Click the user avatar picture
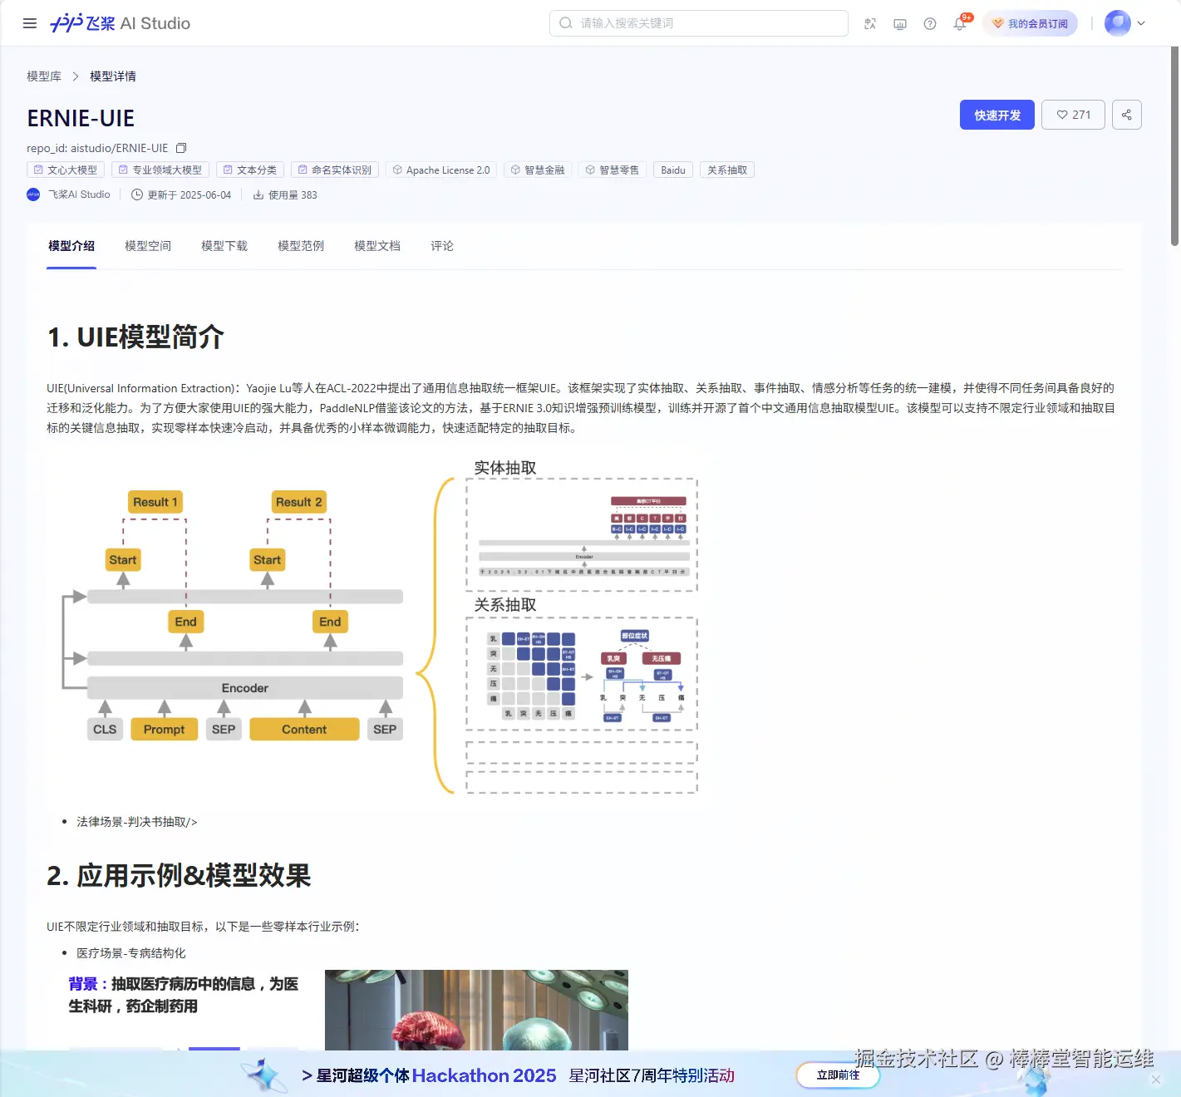The height and width of the screenshot is (1097, 1181). click(x=1118, y=23)
